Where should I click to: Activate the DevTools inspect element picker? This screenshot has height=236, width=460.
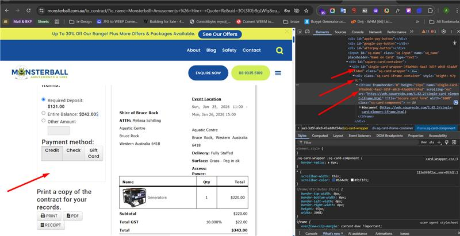[x=301, y=32]
